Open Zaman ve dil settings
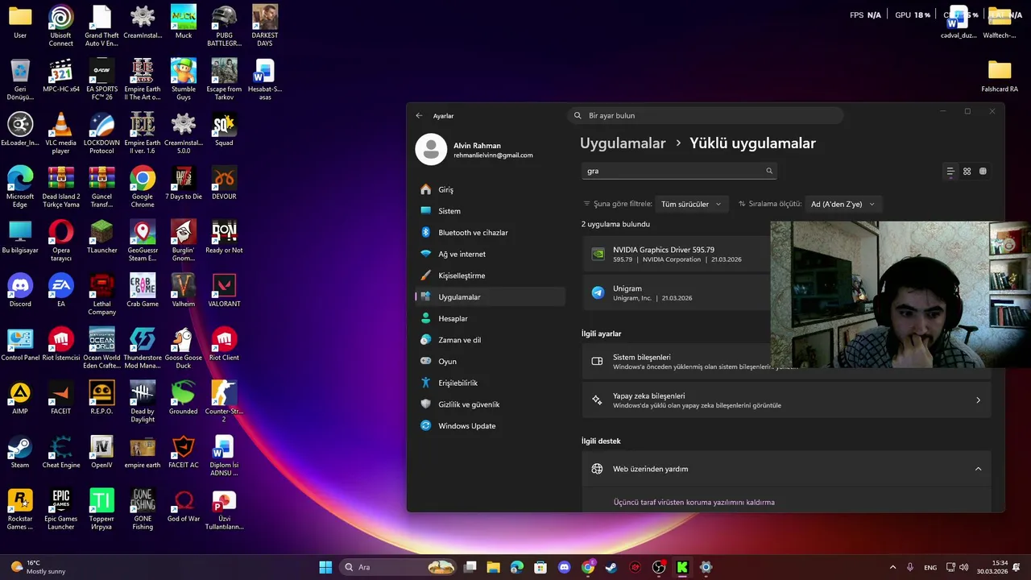 click(x=490, y=340)
